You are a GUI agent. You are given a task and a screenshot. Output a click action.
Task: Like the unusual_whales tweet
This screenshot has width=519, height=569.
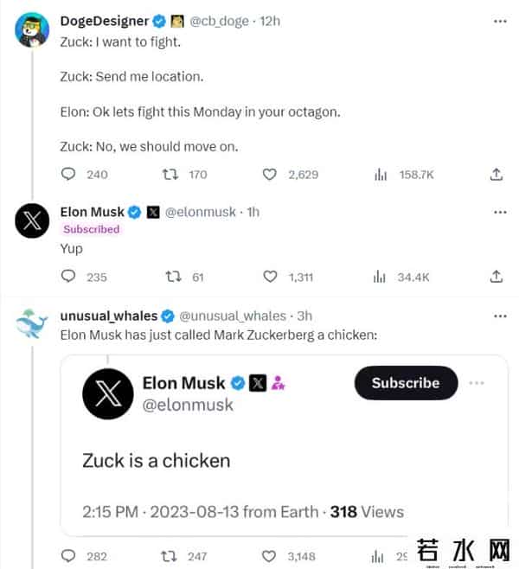(271, 556)
